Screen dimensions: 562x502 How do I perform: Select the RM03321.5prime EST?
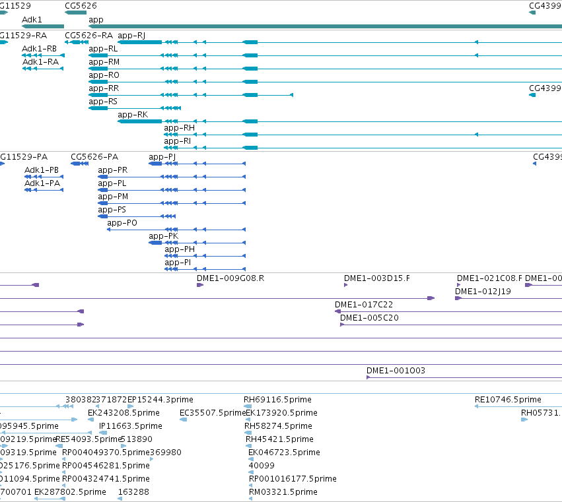[x=250, y=499]
